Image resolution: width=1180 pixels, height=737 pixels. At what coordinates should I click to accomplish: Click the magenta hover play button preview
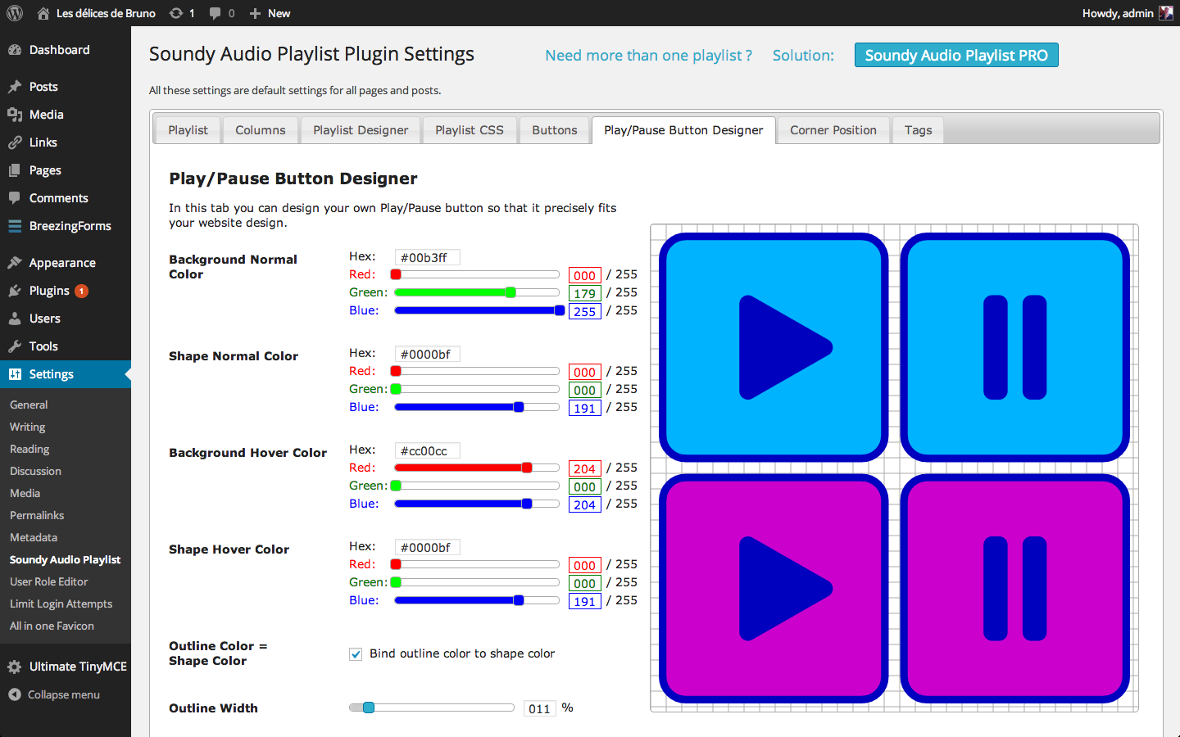point(774,589)
